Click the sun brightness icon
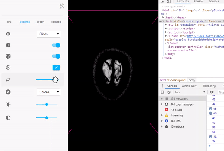Image resolution: width=224 pixels, height=151 pixels. 8,104
